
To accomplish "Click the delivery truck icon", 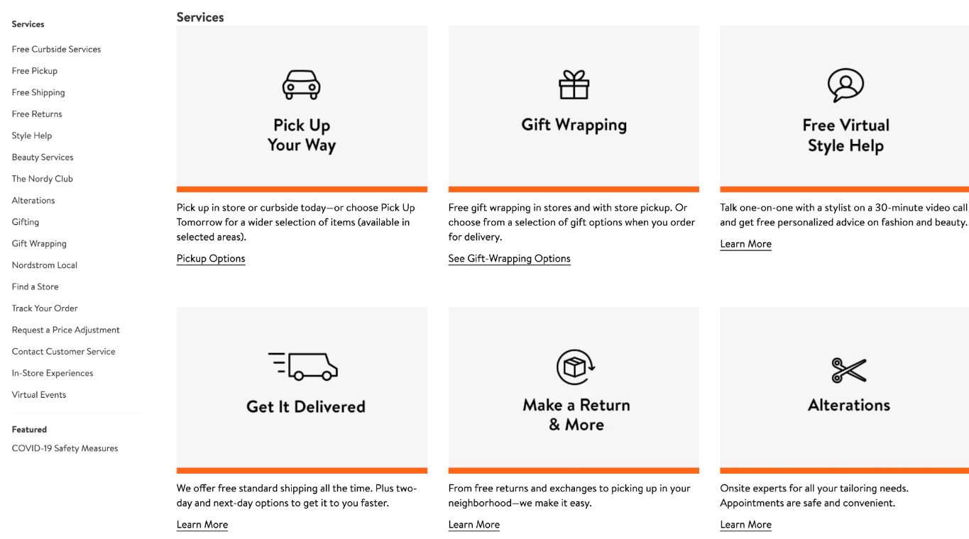I will [302, 366].
